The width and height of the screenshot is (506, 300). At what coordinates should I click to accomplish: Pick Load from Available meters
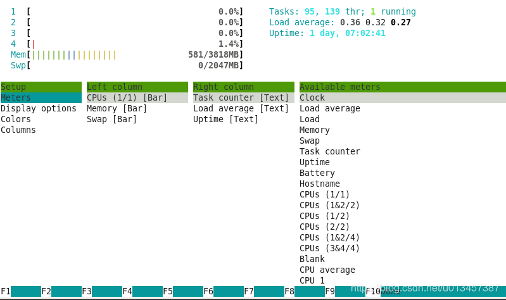pos(310,119)
